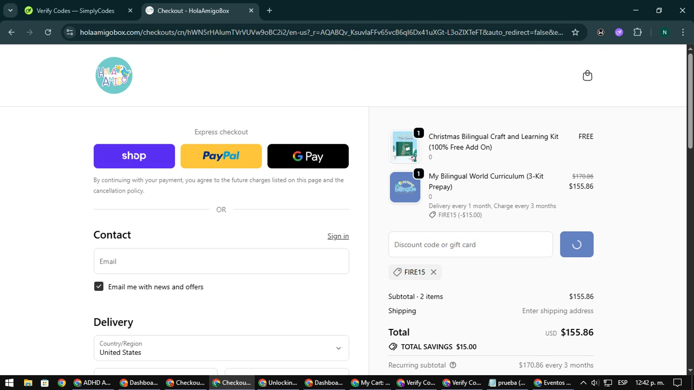Screen dimensions: 694x390
Task: Pay with PayPal button
Action: 221,156
